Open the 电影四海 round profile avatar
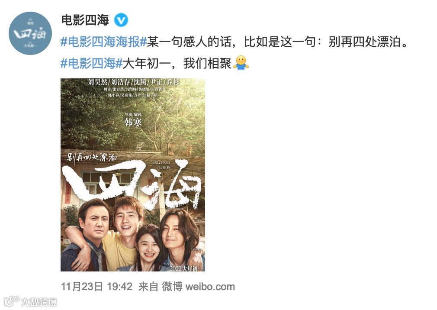437x310 pixels. 30,33
